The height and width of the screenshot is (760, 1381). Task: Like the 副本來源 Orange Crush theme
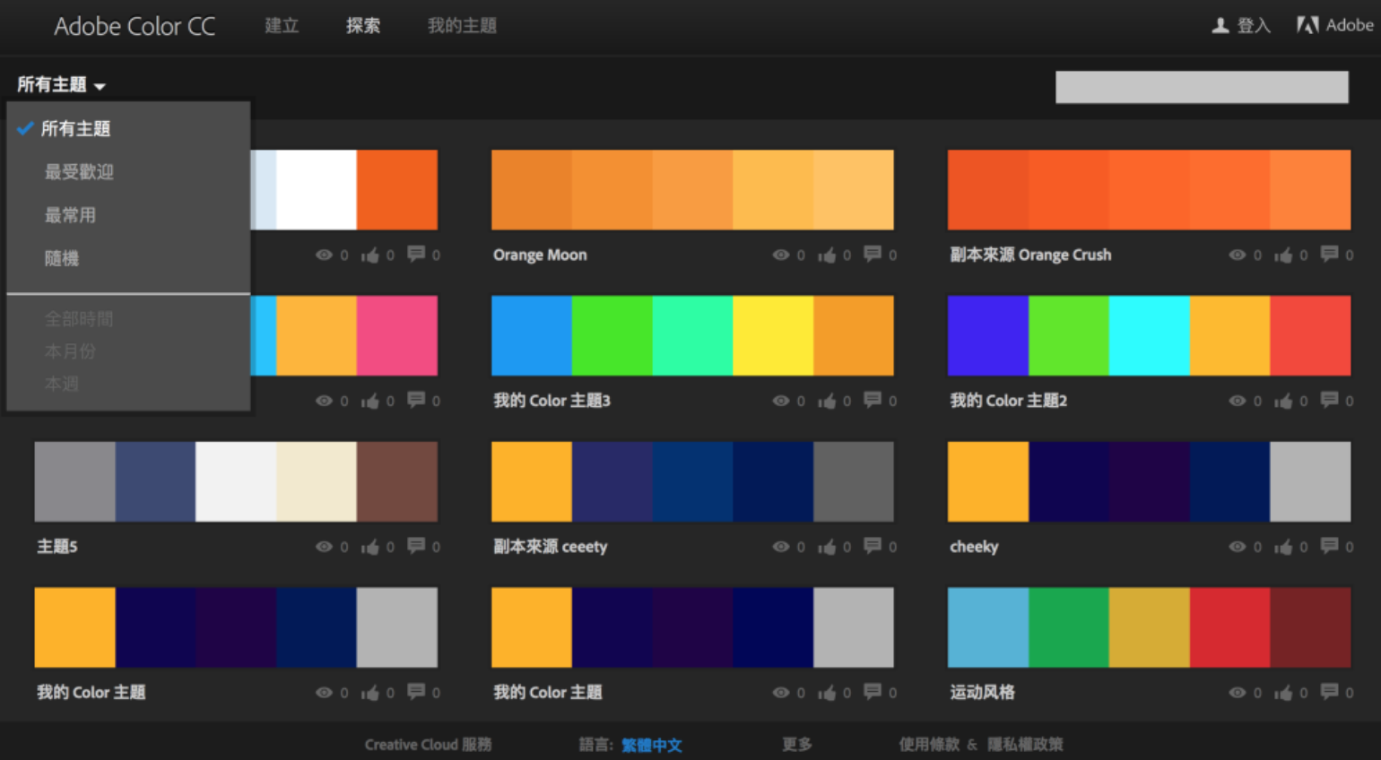coord(1283,255)
